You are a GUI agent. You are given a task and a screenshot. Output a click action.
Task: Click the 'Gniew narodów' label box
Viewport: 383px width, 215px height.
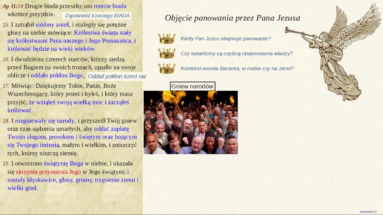point(192,86)
